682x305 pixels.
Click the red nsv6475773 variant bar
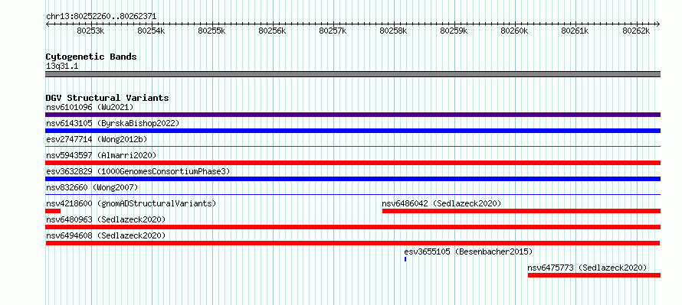click(594, 275)
